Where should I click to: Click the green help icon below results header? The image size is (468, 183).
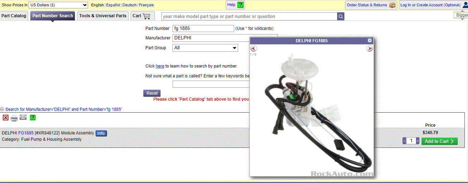33,118
